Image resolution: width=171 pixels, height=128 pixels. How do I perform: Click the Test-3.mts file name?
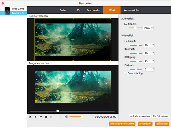pos(18,9)
